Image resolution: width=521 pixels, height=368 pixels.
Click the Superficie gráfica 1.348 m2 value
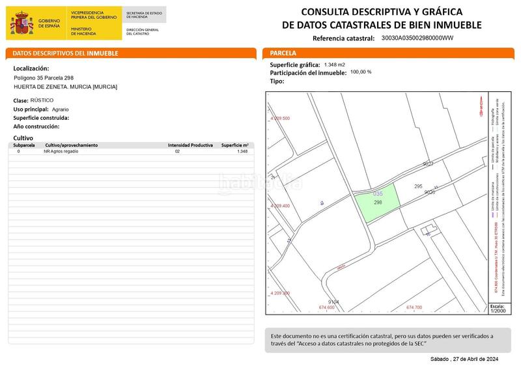pyautogui.click(x=335, y=65)
